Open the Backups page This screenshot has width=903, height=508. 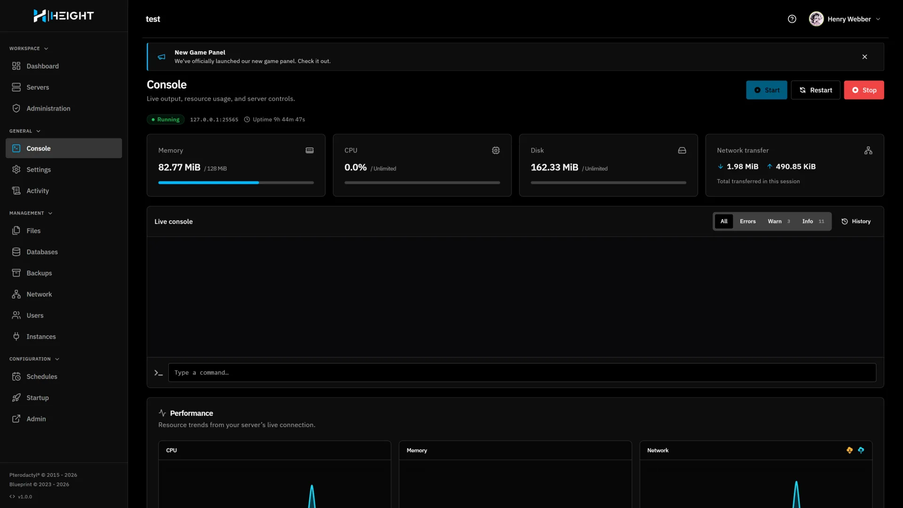tap(63, 273)
